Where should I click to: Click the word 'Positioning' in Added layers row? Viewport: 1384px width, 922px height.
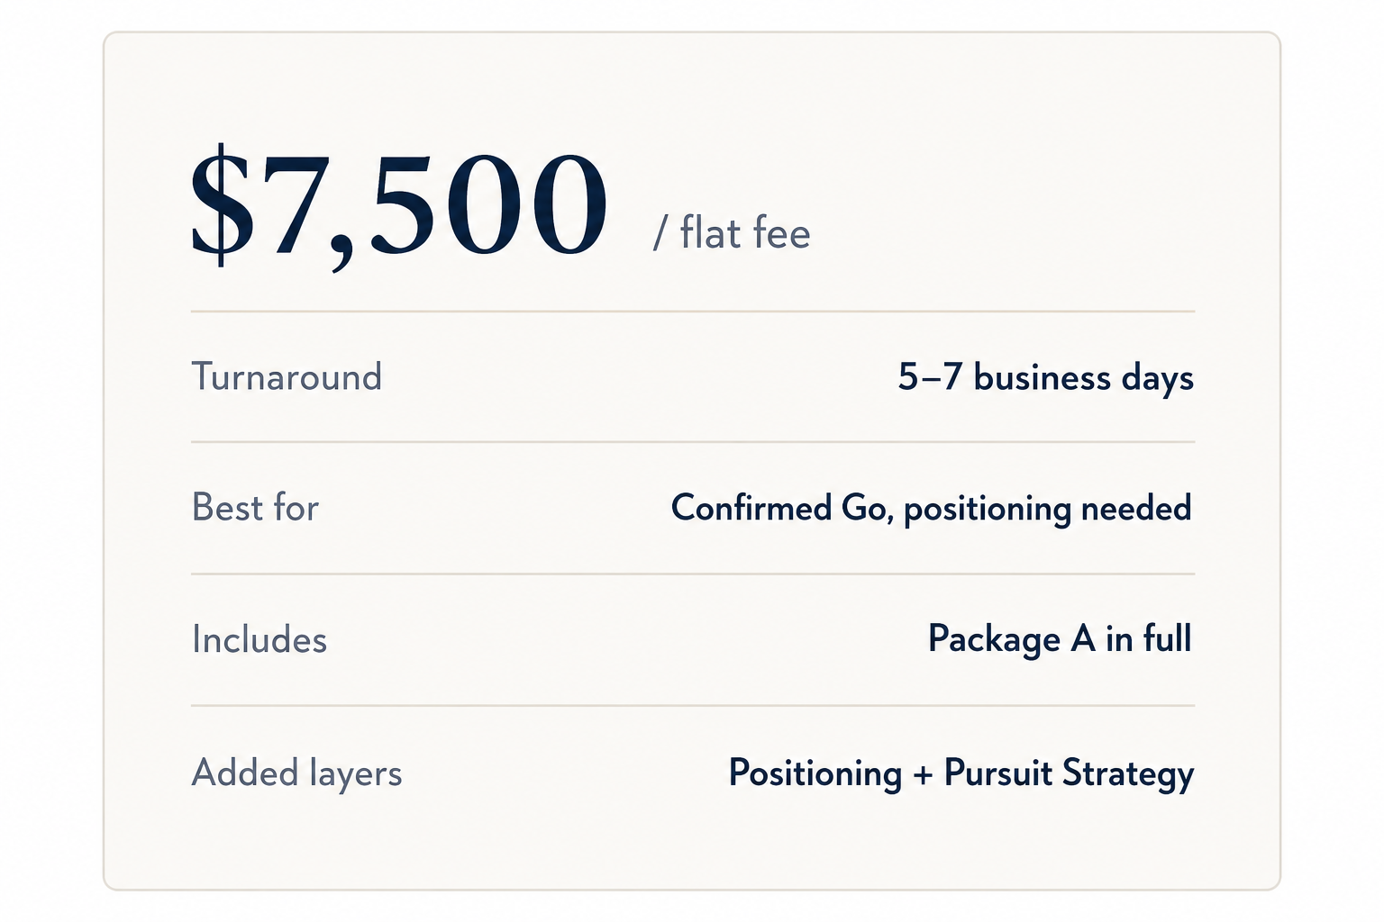pyautogui.click(x=815, y=774)
